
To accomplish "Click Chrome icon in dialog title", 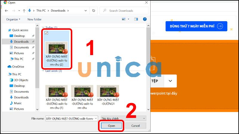I will tap(5, 2).
